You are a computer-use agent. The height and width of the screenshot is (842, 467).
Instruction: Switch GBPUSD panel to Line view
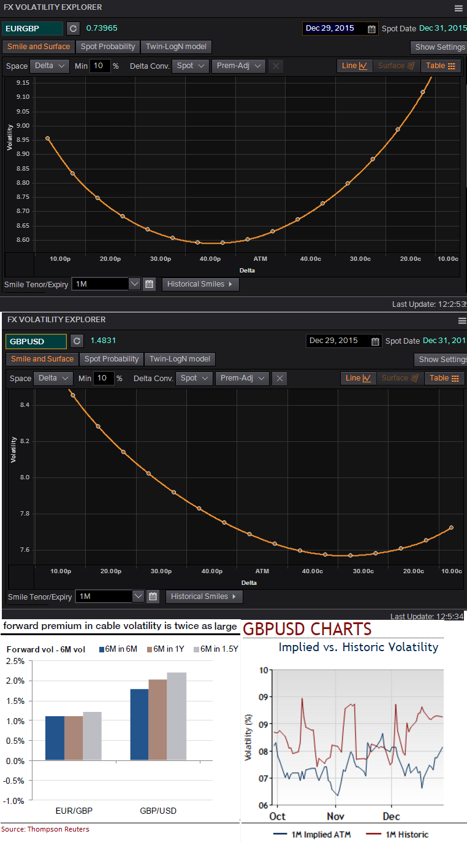[x=359, y=378]
